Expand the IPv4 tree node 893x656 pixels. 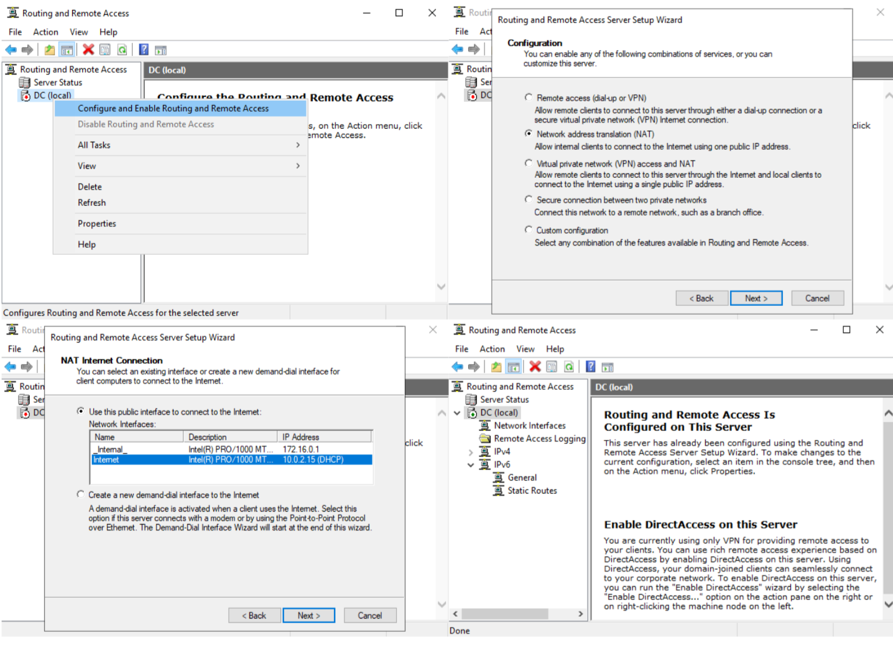[x=471, y=452]
